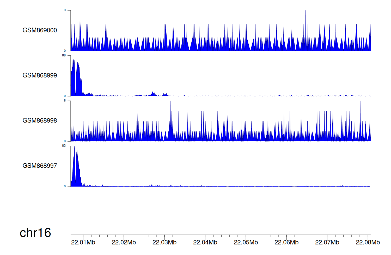Click the GSM869000 track label
Screen dimensions: 391x255
pyautogui.click(x=40, y=30)
